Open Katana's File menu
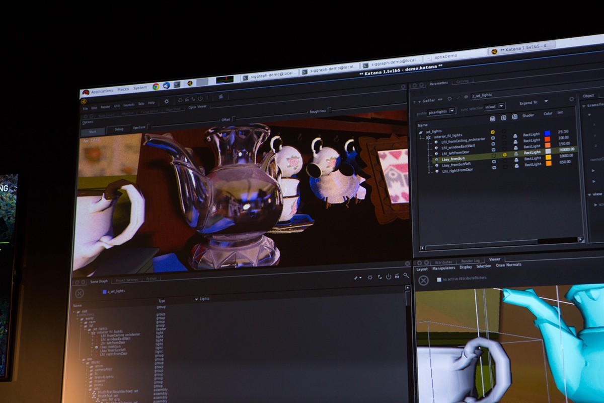604x403 pixels. click(x=86, y=108)
